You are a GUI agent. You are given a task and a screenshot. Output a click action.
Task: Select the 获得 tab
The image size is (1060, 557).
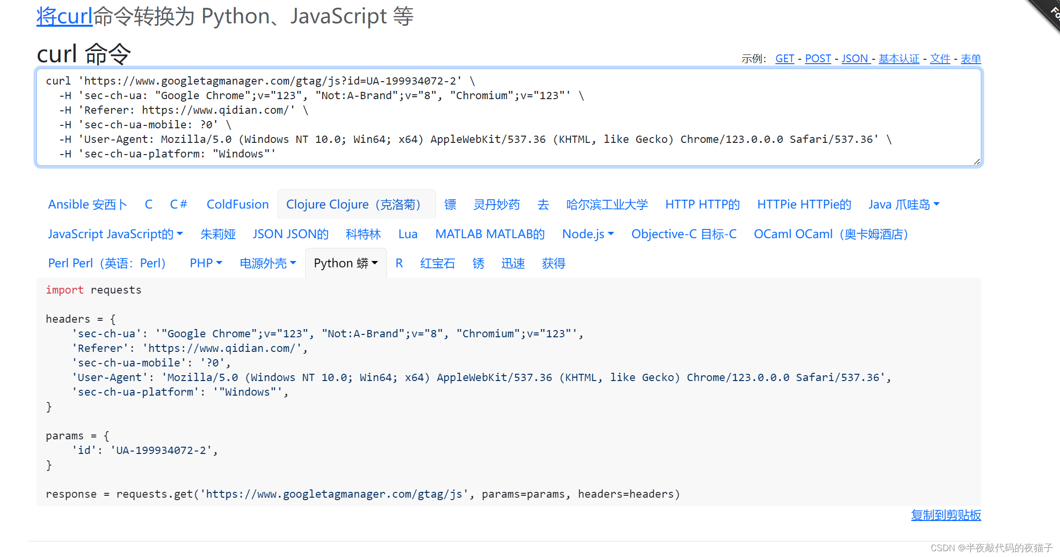[554, 263]
